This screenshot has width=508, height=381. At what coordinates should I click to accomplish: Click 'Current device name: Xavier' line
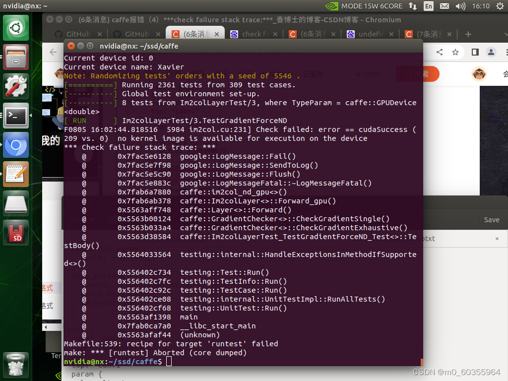124,67
